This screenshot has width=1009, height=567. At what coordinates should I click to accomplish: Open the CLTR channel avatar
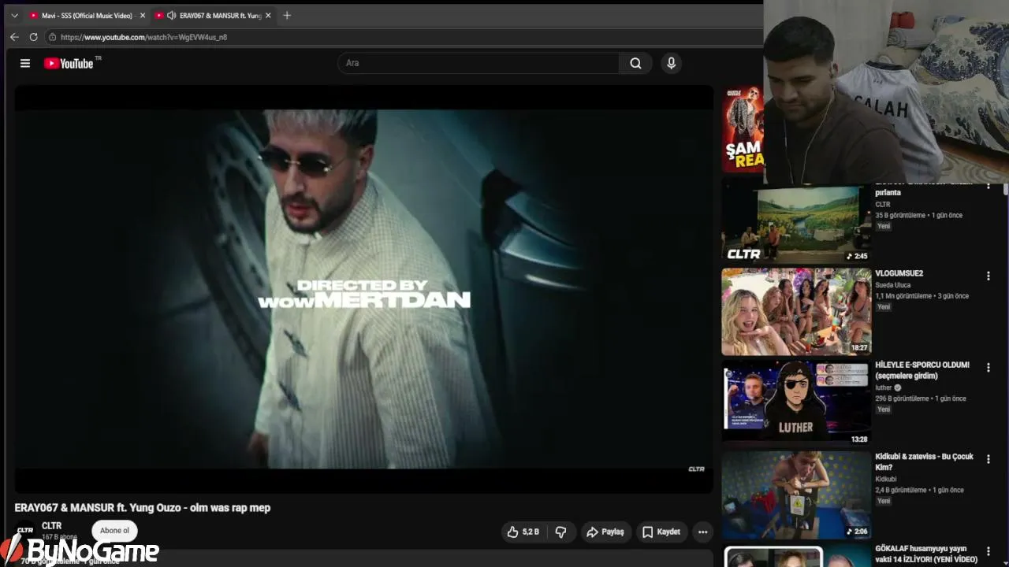25,531
